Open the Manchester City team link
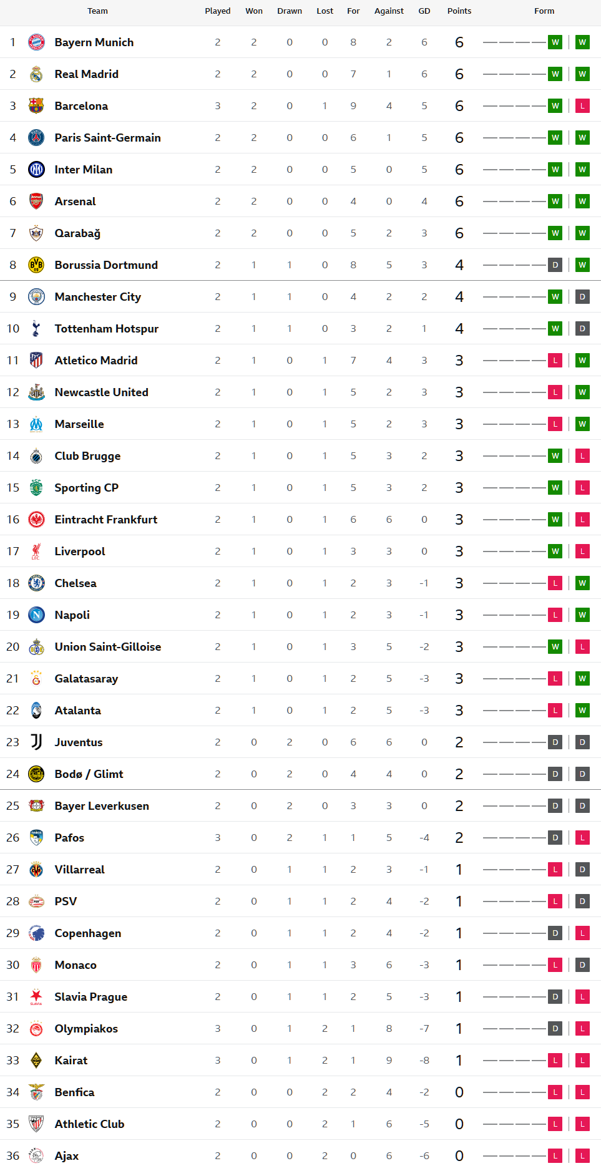 click(97, 297)
